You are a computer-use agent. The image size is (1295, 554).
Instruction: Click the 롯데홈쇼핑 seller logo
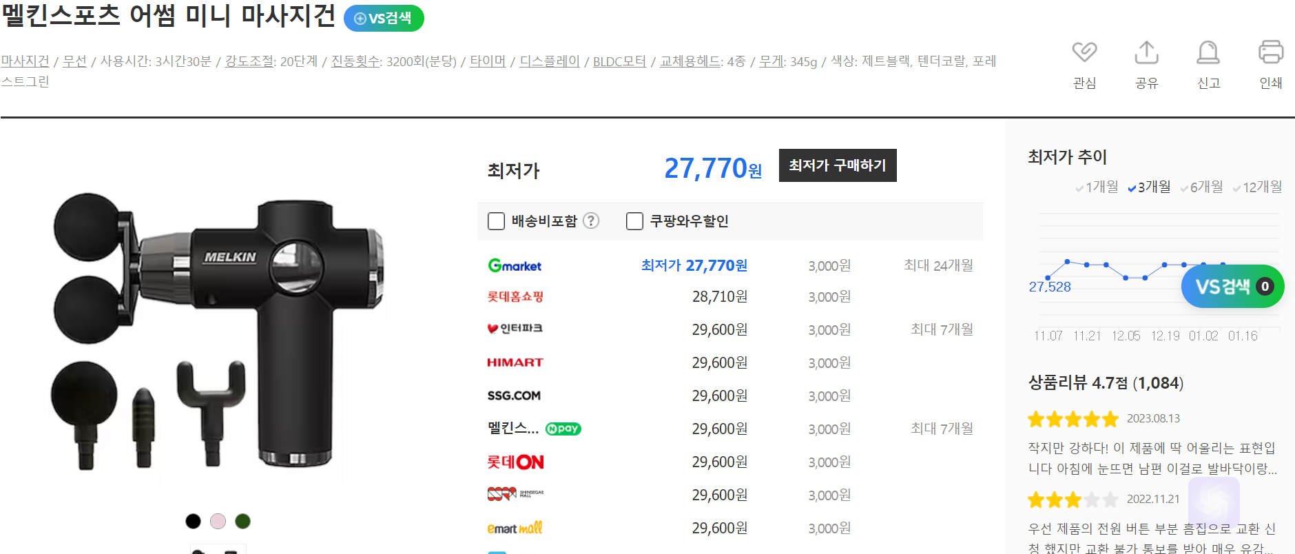click(x=515, y=296)
